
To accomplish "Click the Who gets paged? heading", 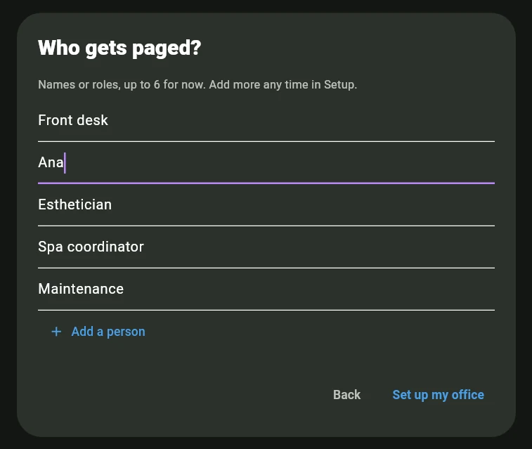I will [119, 48].
